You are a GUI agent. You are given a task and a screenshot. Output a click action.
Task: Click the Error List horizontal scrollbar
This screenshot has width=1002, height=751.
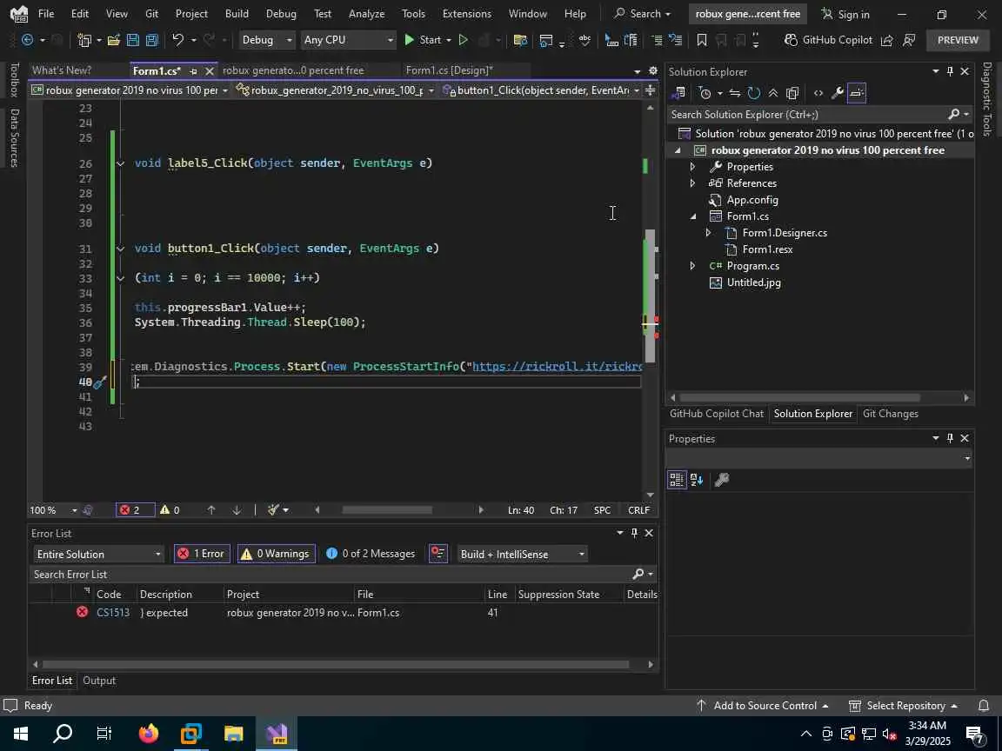click(x=337, y=664)
